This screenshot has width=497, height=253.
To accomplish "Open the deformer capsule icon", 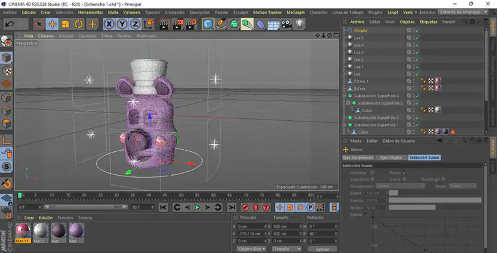I will 260,24.
